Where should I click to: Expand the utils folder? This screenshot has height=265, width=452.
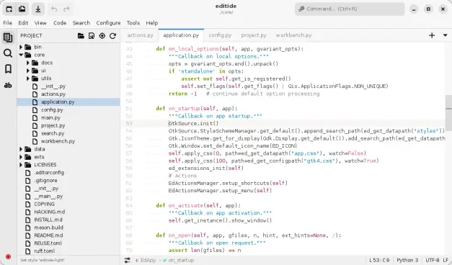point(28,78)
